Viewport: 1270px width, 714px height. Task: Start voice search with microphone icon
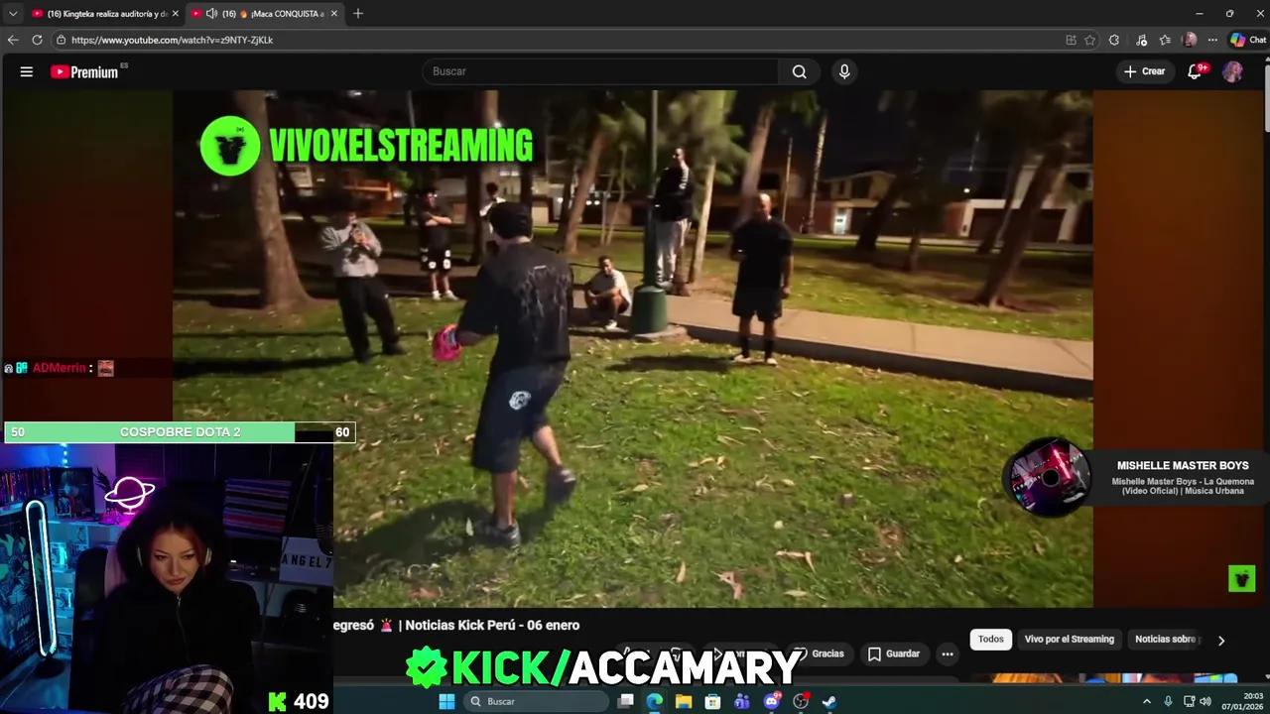coord(844,71)
